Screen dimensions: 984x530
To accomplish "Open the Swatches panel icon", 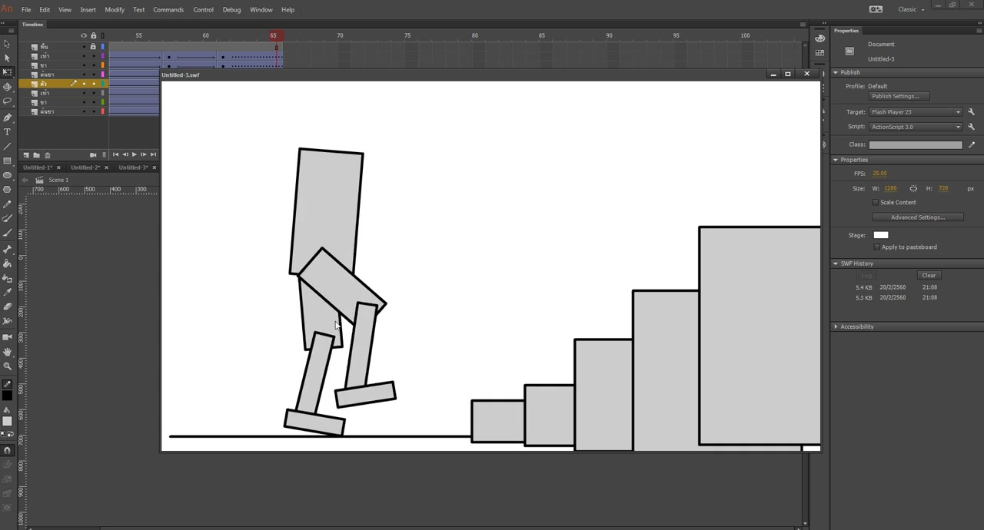I will [819, 52].
